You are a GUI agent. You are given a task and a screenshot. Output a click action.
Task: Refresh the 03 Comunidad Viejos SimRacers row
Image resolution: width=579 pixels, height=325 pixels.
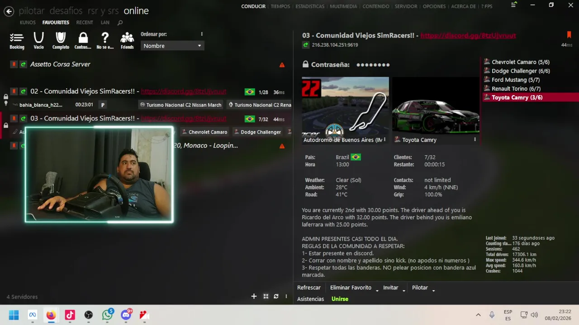pyautogui.click(x=23, y=119)
